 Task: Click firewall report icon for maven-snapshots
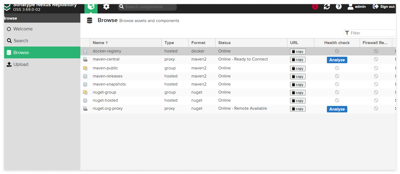pos(376,84)
